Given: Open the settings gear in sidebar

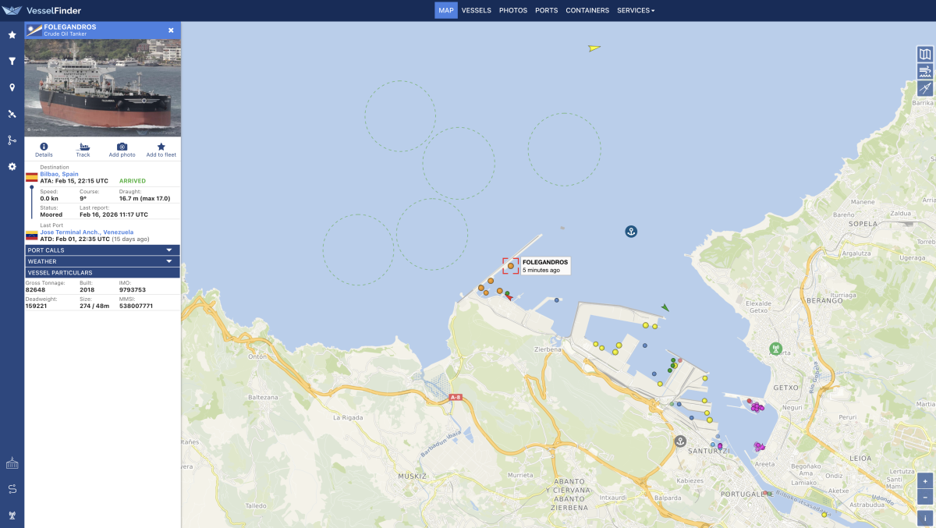Looking at the screenshot, I should 12,167.
